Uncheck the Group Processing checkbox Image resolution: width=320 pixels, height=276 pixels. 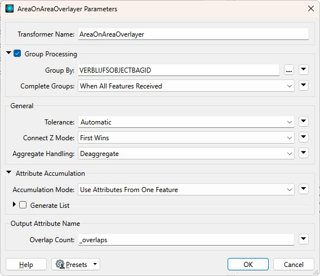pyautogui.click(x=17, y=54)
